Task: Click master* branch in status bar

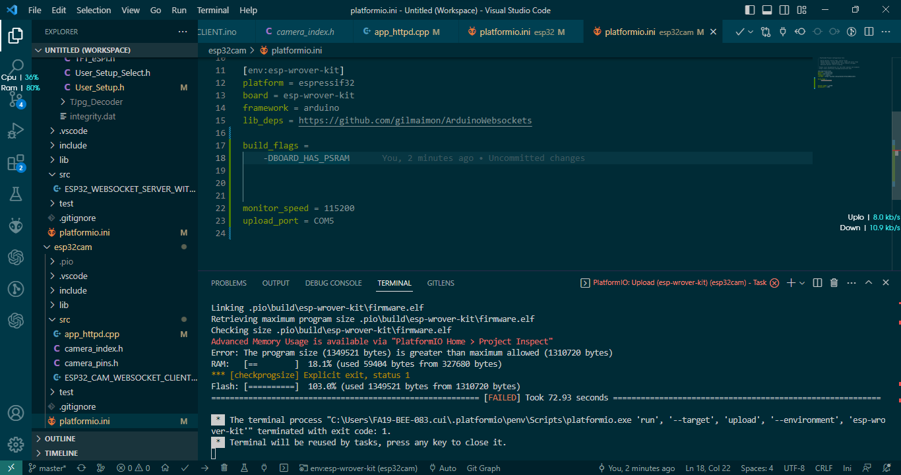Action: point(47,468)
